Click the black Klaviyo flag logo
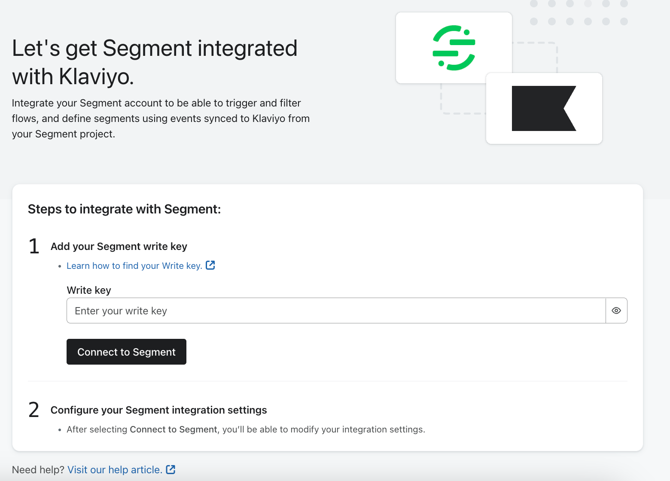 pyautogui.click(x=543, y=108)
